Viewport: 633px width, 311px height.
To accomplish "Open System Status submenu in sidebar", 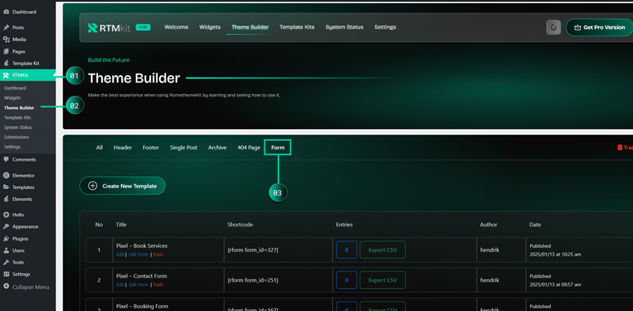I will pyautogui.click(x=17, y=127).
